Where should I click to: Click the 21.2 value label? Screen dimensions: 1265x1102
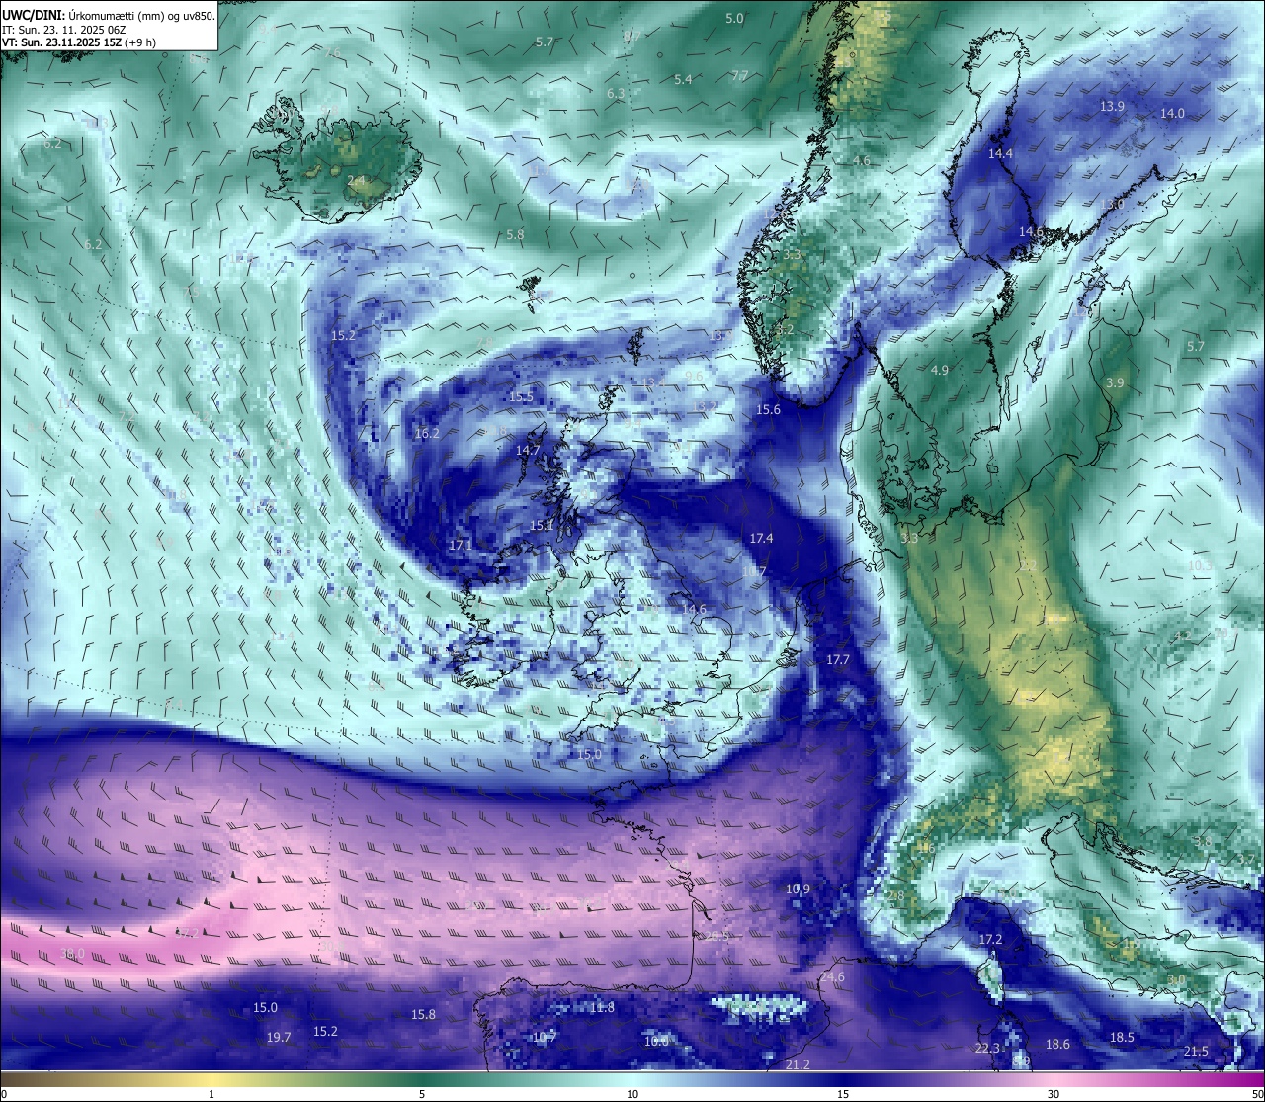798,1064
